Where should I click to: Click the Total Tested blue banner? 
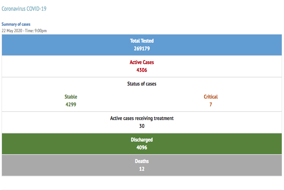coord(142,45)
